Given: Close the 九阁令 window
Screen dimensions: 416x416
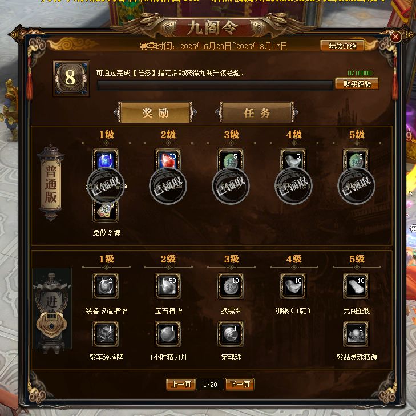Looking at the screenshot, I should [395, 37].
